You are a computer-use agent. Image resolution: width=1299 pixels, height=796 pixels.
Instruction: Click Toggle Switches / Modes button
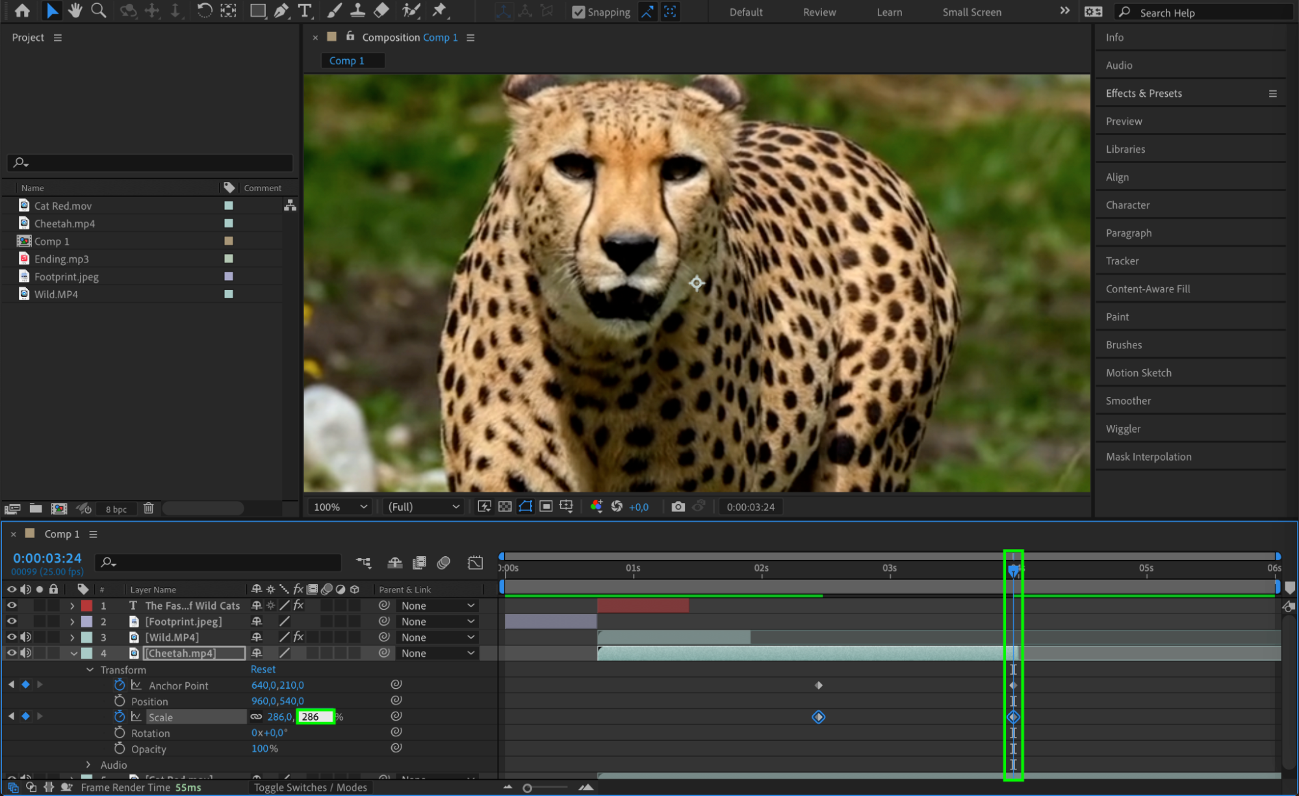point(310,788)
